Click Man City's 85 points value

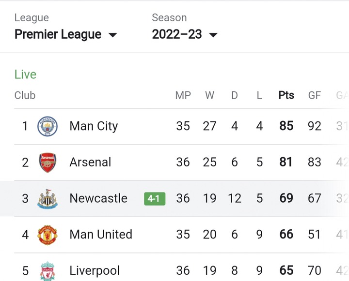point(286,126)
